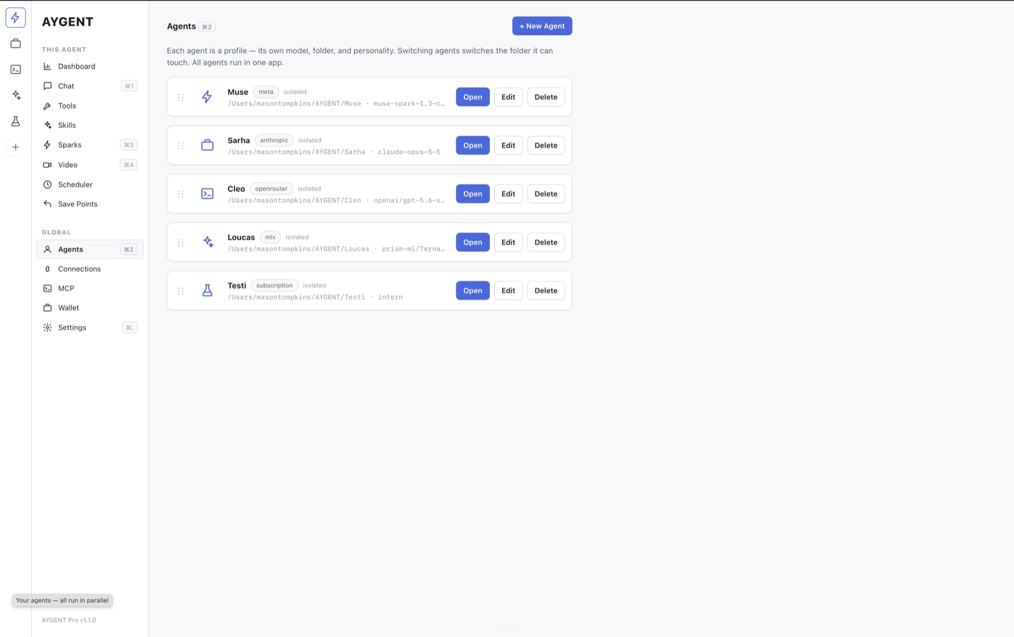Open MCP settings in sidebar
The image size is (1014, 637).
point(90,288)
